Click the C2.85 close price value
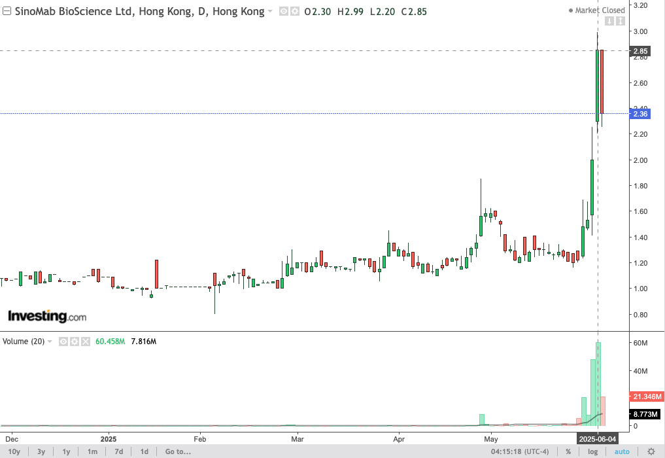 pyautogui.click(x=414, y=12)
